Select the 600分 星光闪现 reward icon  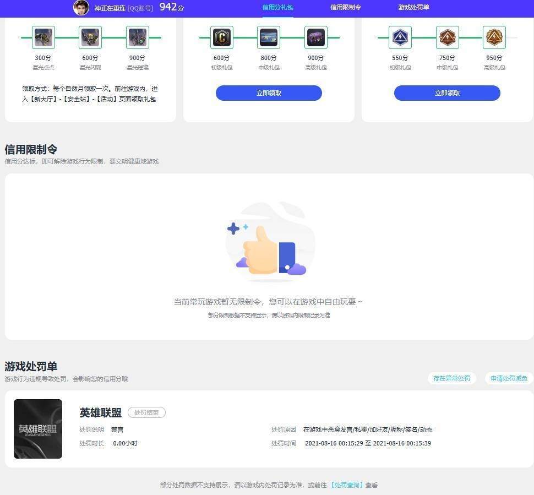pos(90,37)
